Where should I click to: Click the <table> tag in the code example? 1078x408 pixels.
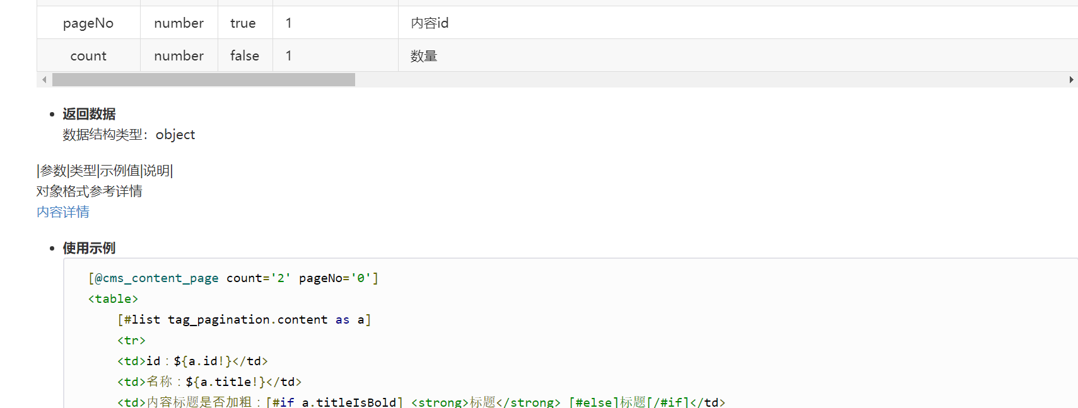113,299
